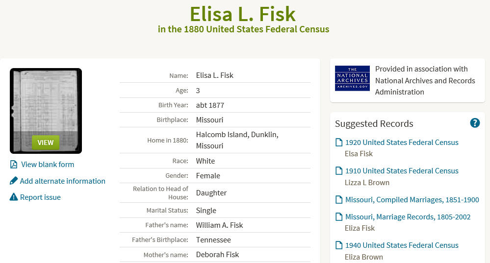Open Suggested Records help question mark icon
Screen dimensions: 490x263
tap(475, 123)
